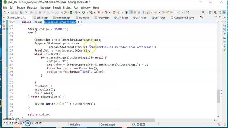Image resolution: width=228 pixels, height=128 pixels.
Task: Click the horizontal scrollbar right arrow
Action: [214, 120]
